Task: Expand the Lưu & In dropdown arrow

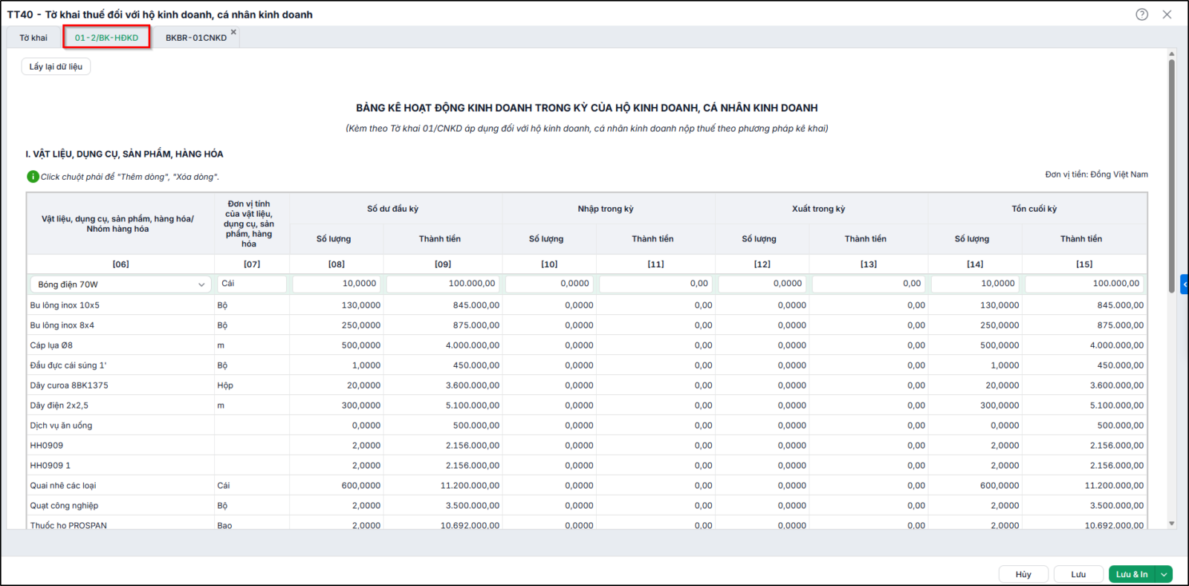Action: [x=1164, y=574]
